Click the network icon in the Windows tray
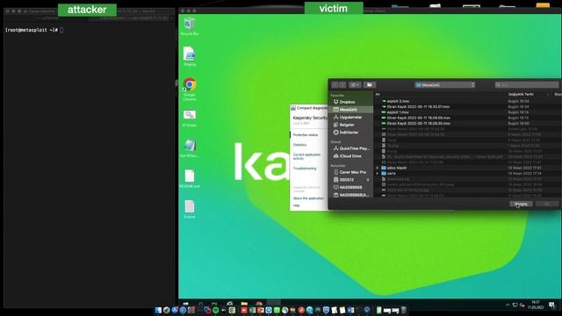The width and height of the screenshot is (562, 316). point(515,305)
